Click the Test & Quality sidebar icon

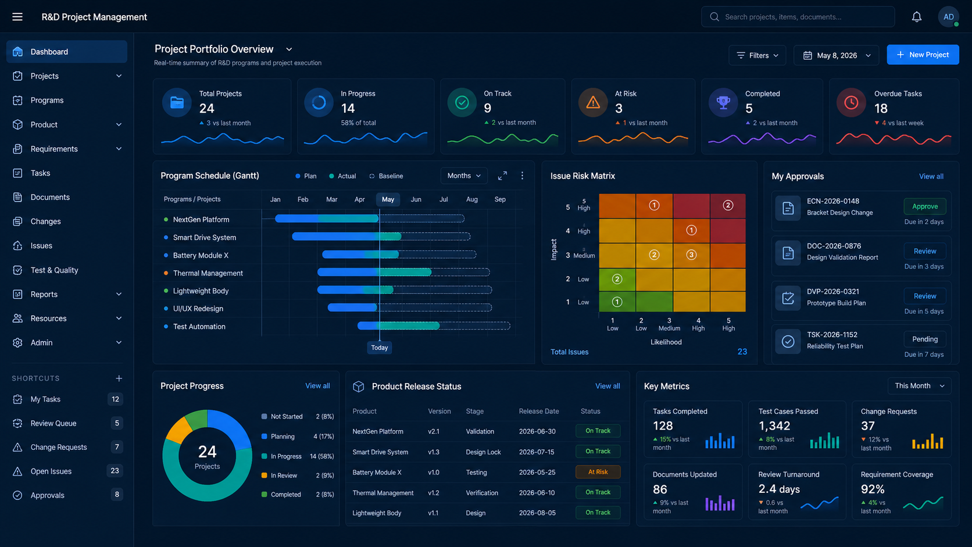[x=17, y=270]
